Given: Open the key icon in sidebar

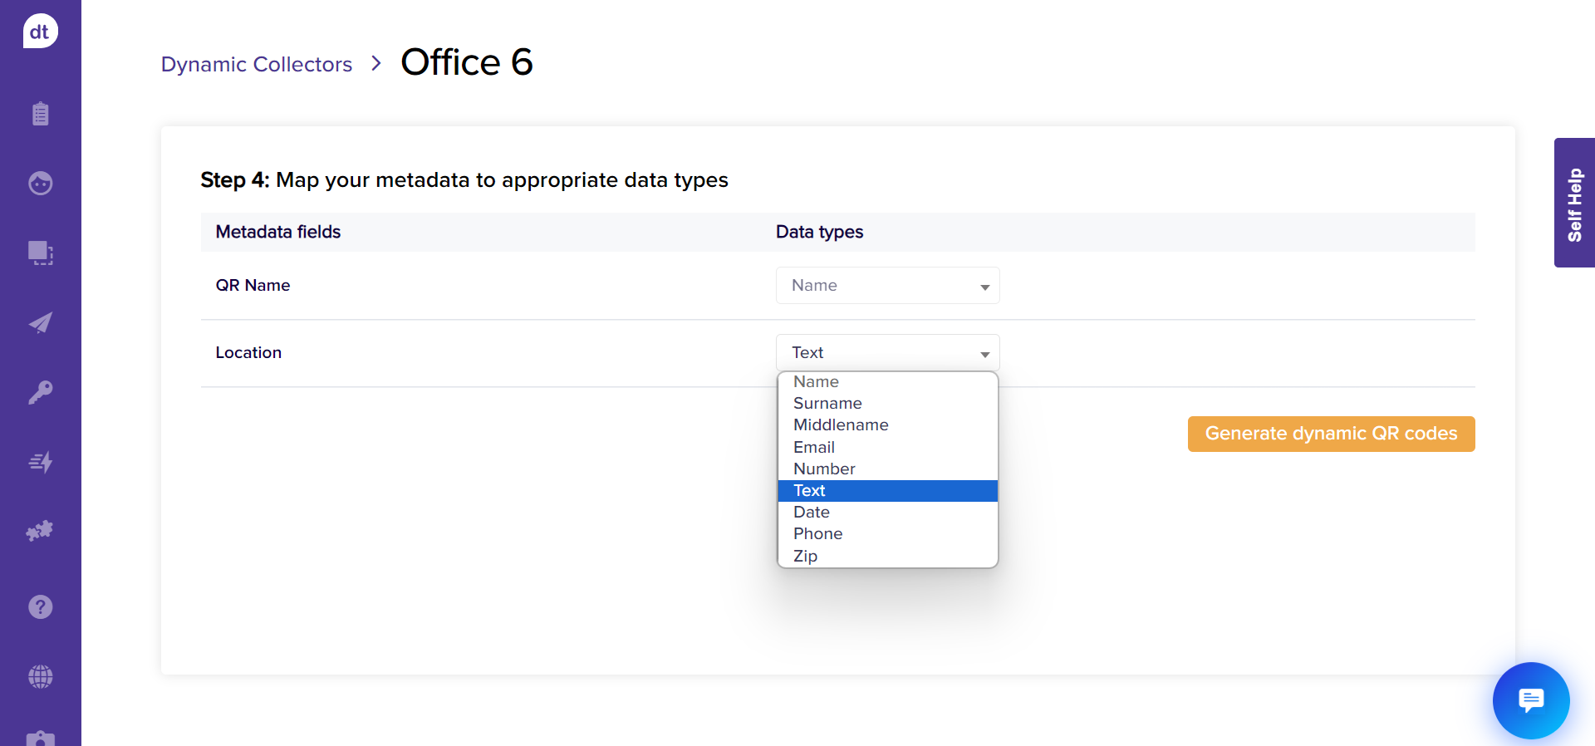Looking at the screenshot, I should pos(40,392).
